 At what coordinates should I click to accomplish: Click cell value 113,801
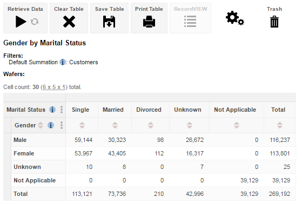coord(280,153)
